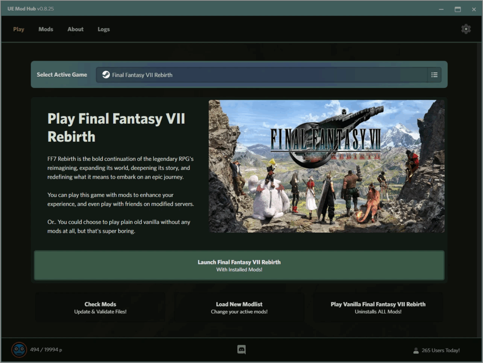The width and height of the screenshot is (483, 363).
Task: Launch Final Fantasy VII Rebirth with mods
Action: click(x=239, y=265)
